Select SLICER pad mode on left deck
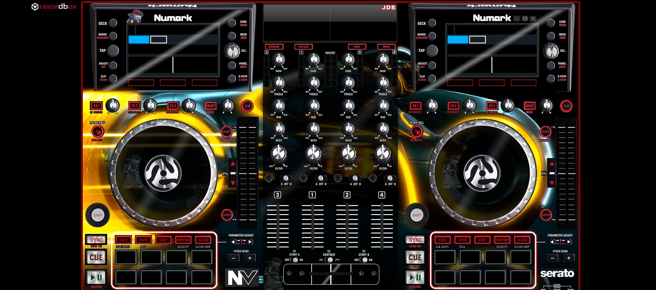The width and height of the screenshot is (656, 290). pos(203,240)
